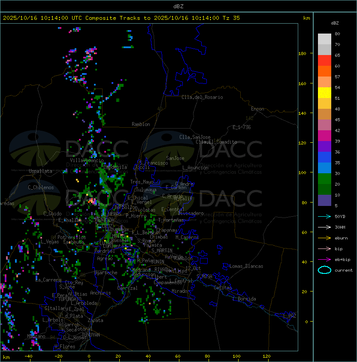Click the 'Ugarteche' map label
The image size is (357, 362).
tap(106, 273)
